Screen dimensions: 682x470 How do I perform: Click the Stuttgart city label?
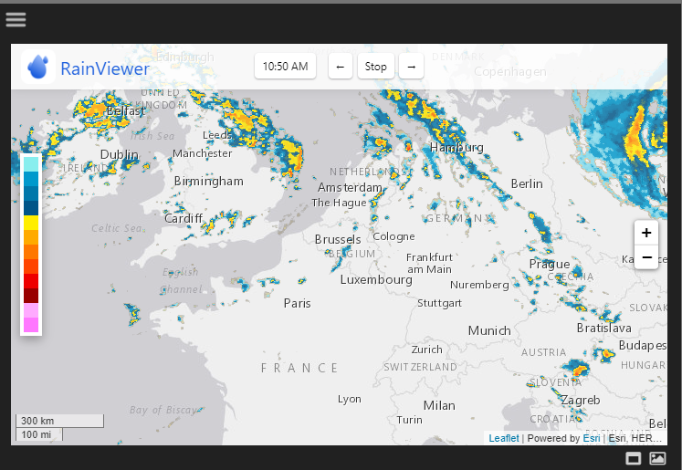coord(439,303)
